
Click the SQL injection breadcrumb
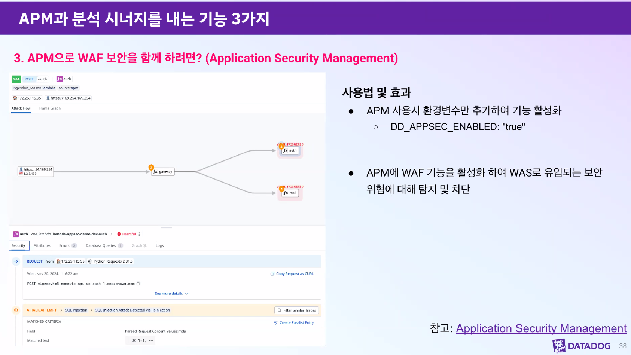point(76,310)
